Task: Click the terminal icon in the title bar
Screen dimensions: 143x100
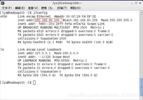Action: click(x=2, y=3)
